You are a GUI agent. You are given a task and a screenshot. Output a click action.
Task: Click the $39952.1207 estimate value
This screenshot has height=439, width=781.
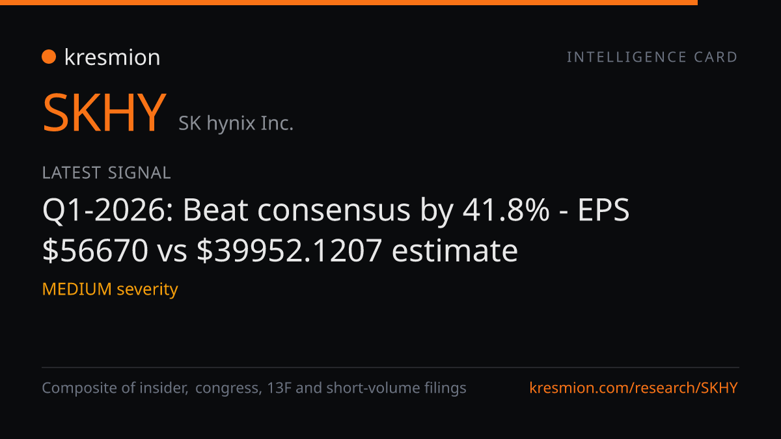point(289,251)
